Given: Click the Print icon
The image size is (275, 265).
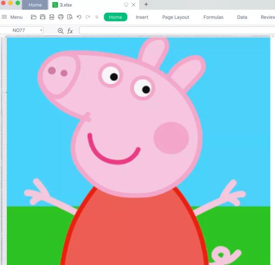Looking at the screenshot, I should [60, 17].
